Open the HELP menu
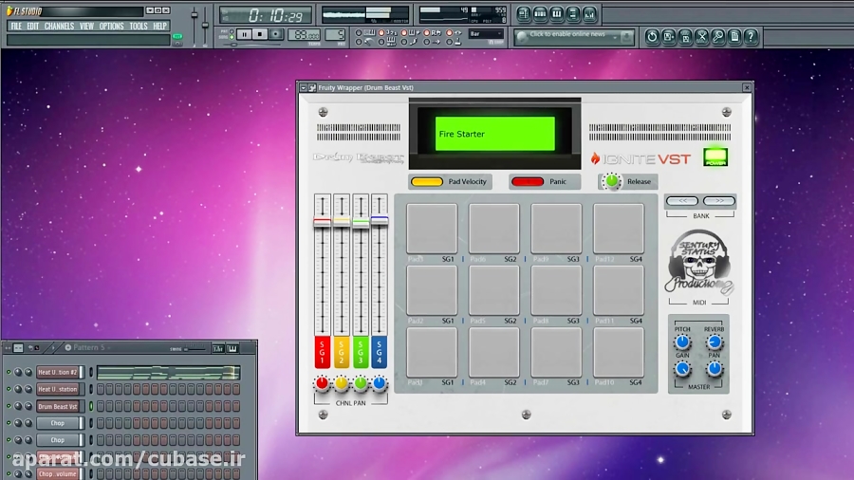This screenshot has height=480, width=854. (x=159, y=27)
